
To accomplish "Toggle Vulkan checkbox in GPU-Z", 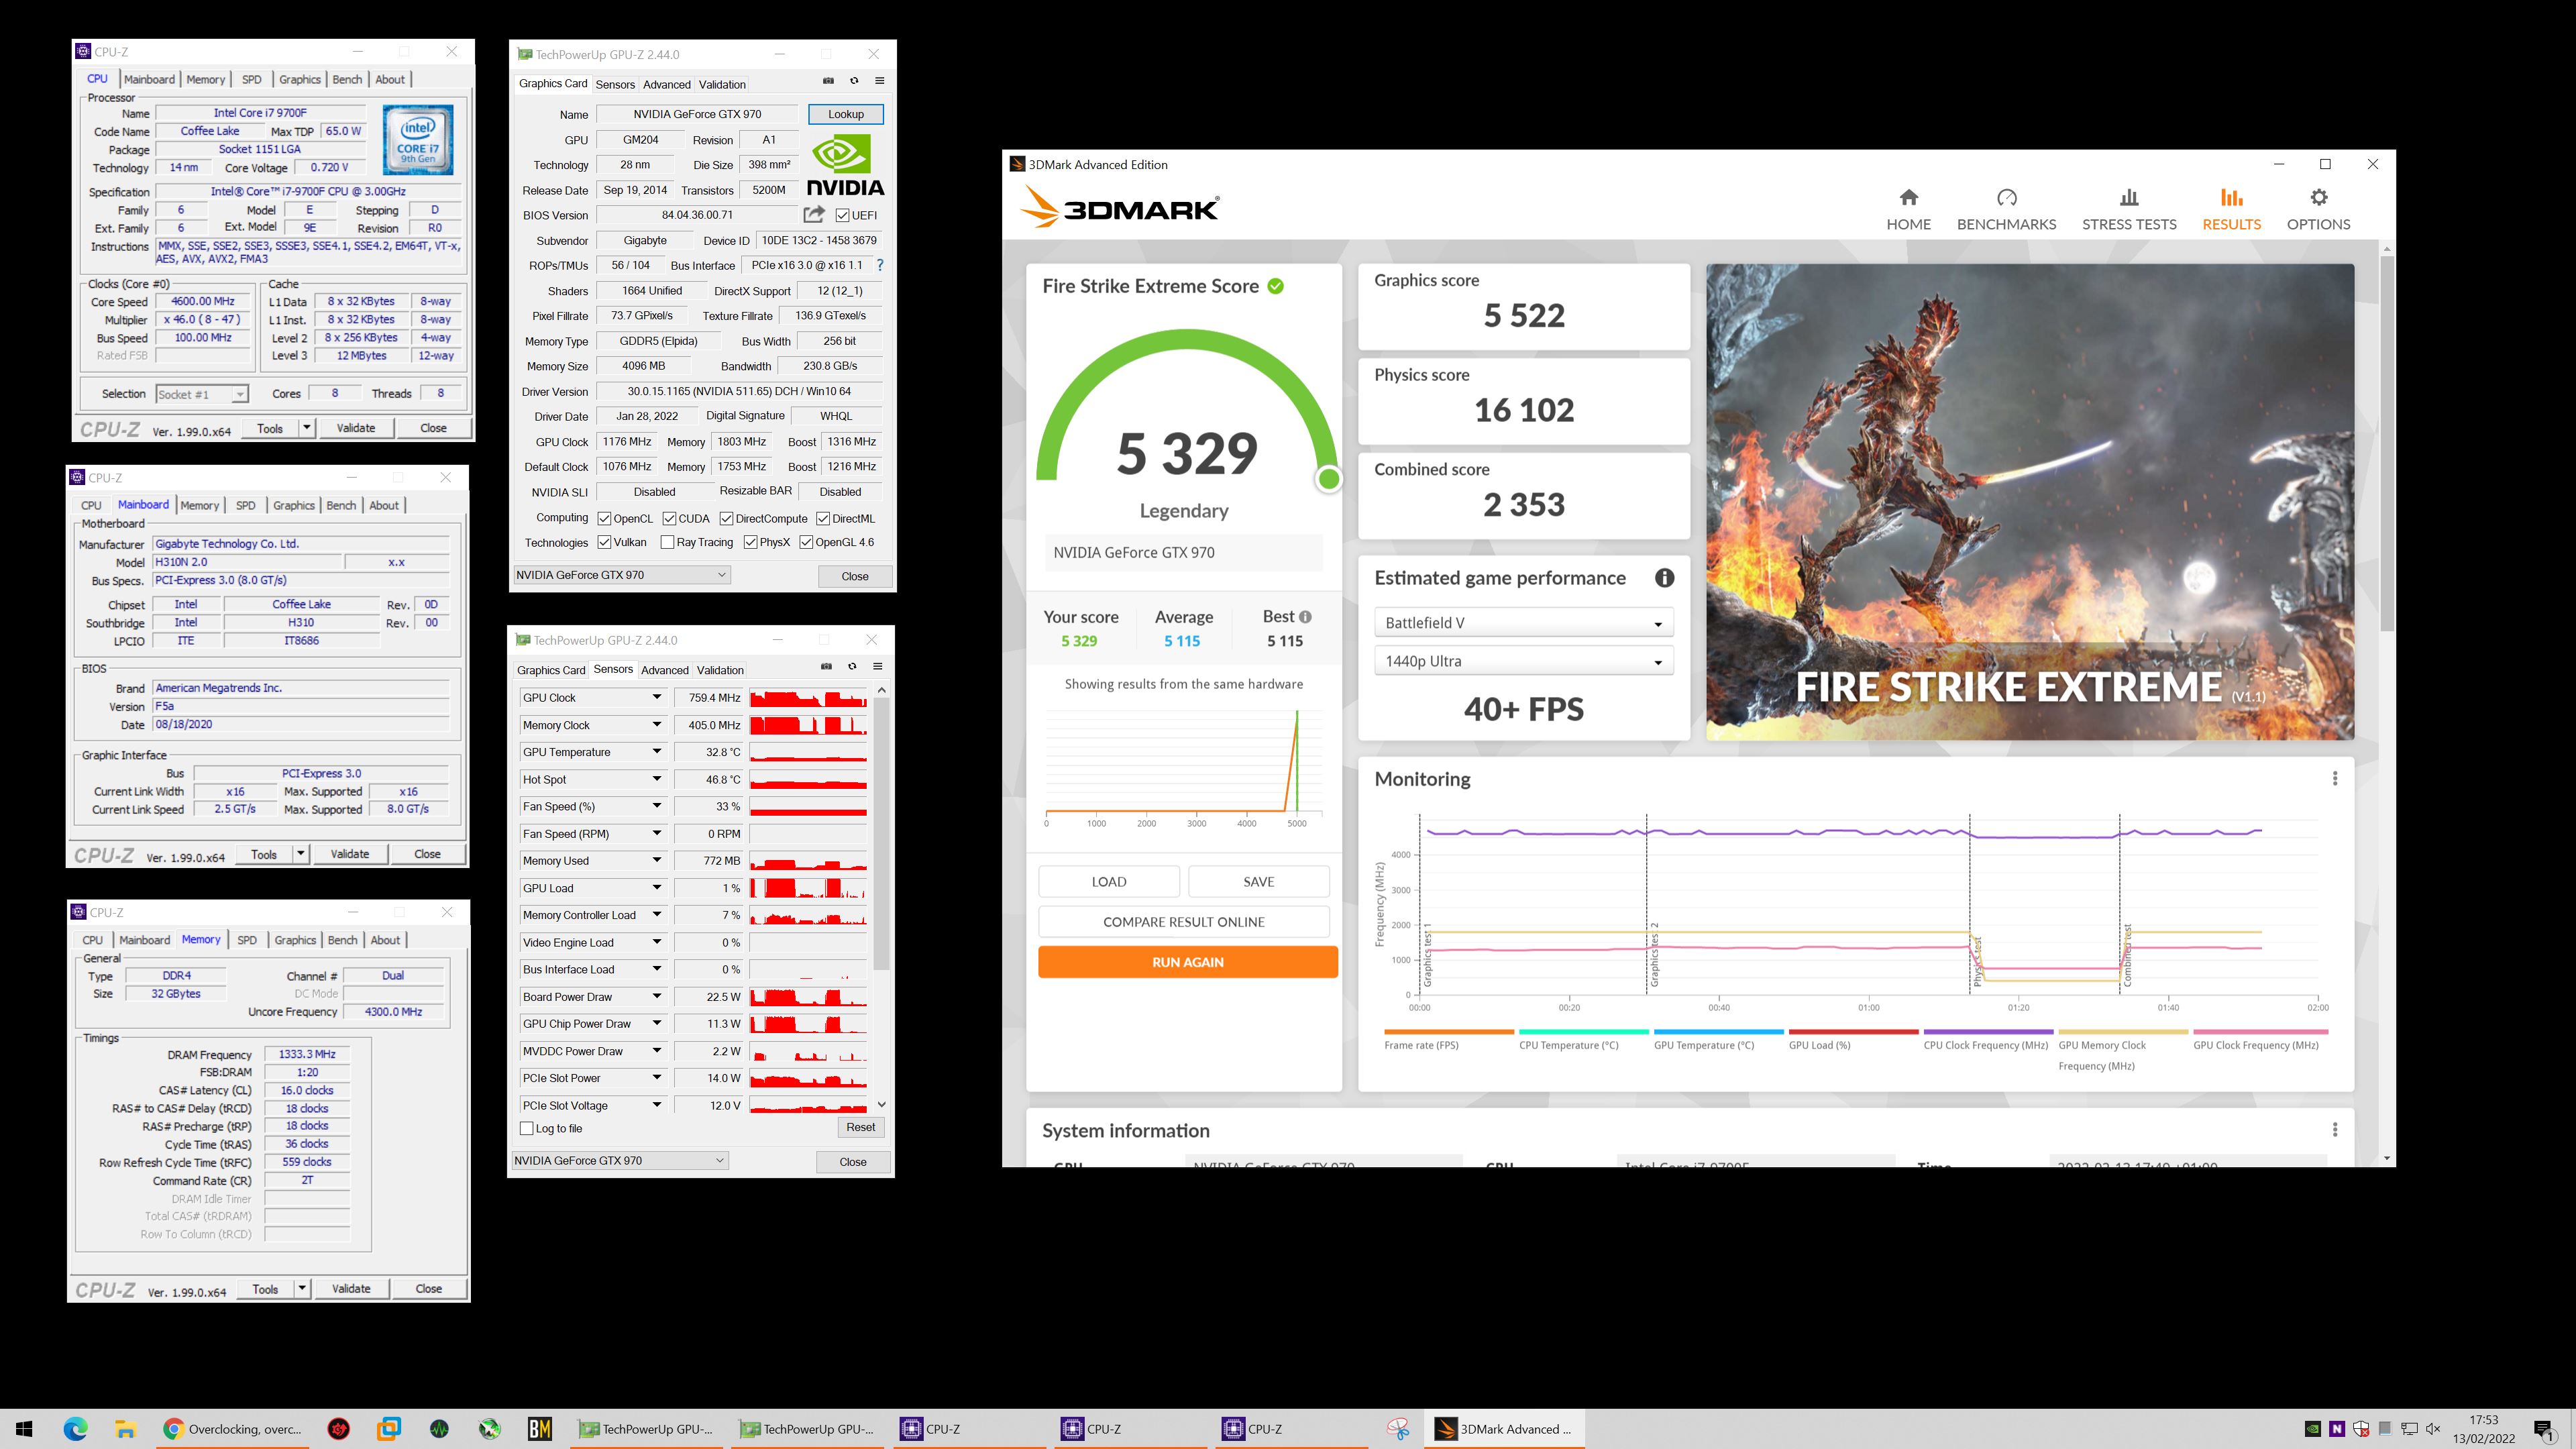I will pyautogui.click(x=604, y=542).
